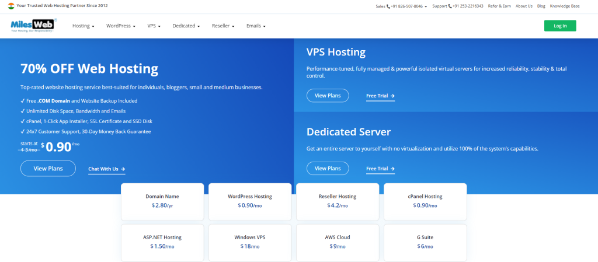Click the Dedicated Server heading
598x262 pixels.
pos(349,132)
